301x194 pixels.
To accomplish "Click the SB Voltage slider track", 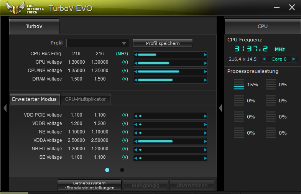I will [171, 158].
